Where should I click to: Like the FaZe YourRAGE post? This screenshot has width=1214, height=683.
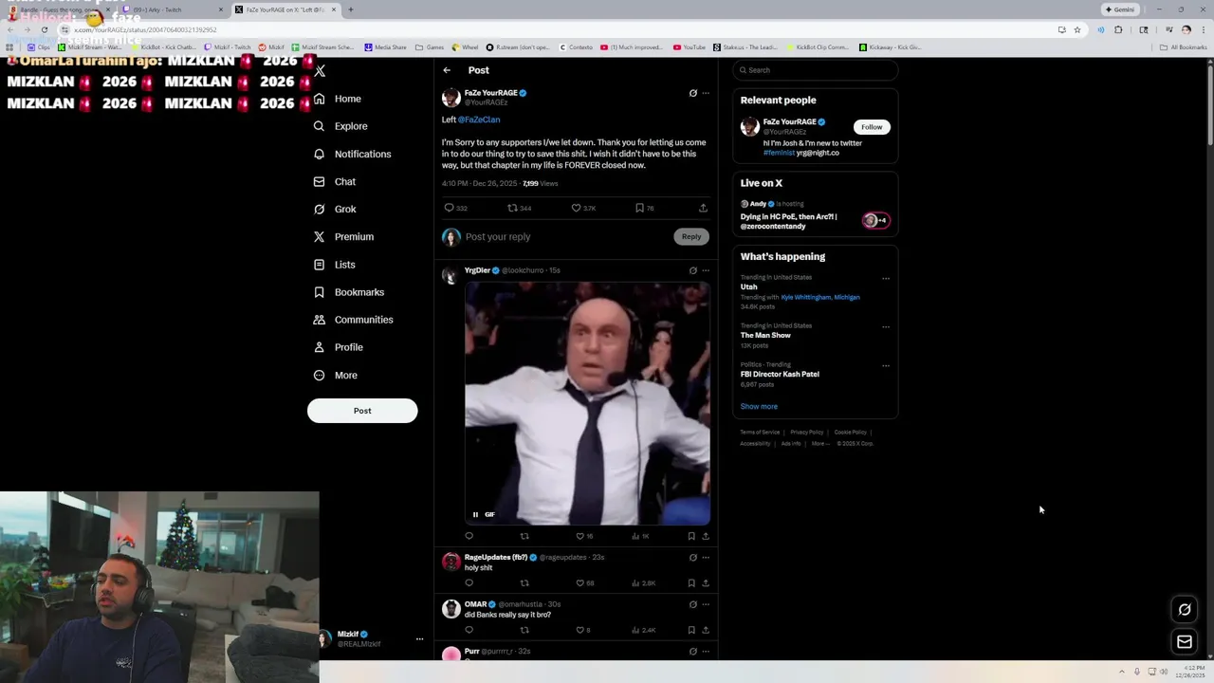(x=576, y=208)
